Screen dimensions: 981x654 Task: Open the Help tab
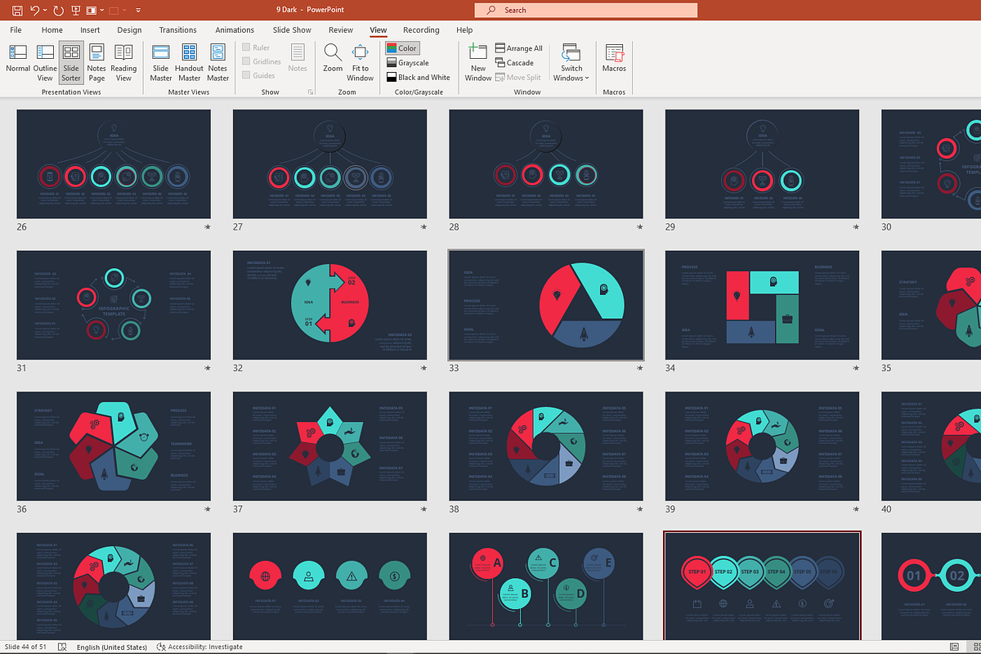464,30
